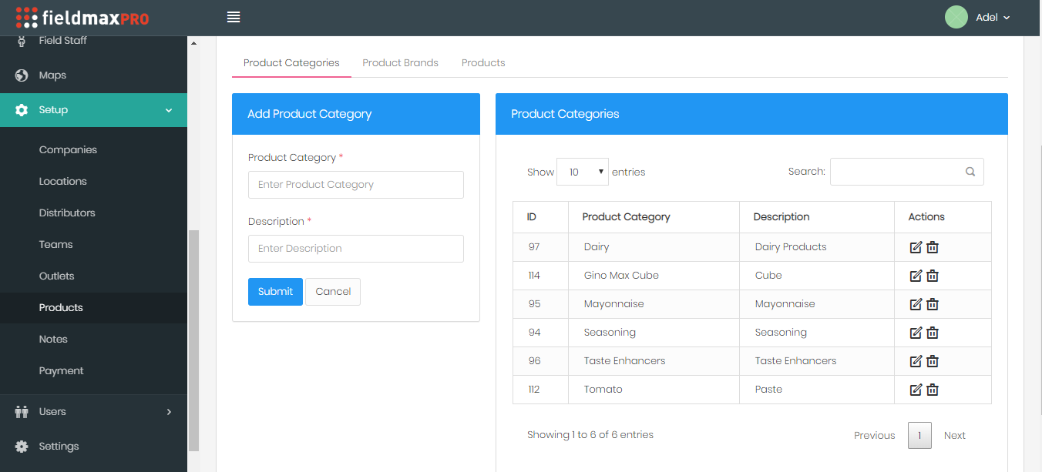Image resolution: width=1042 pixels, height=472 pixels.
Task: Switch to the Products tab
Action: pos(483,63)
